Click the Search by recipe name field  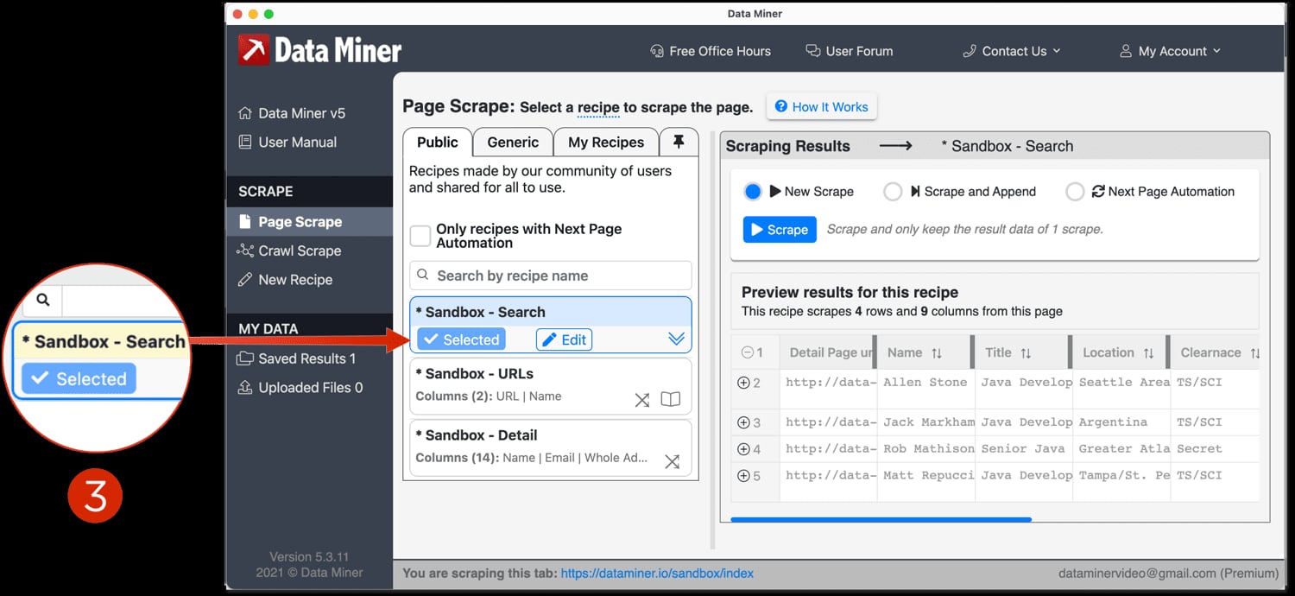[x=551, y=276]
